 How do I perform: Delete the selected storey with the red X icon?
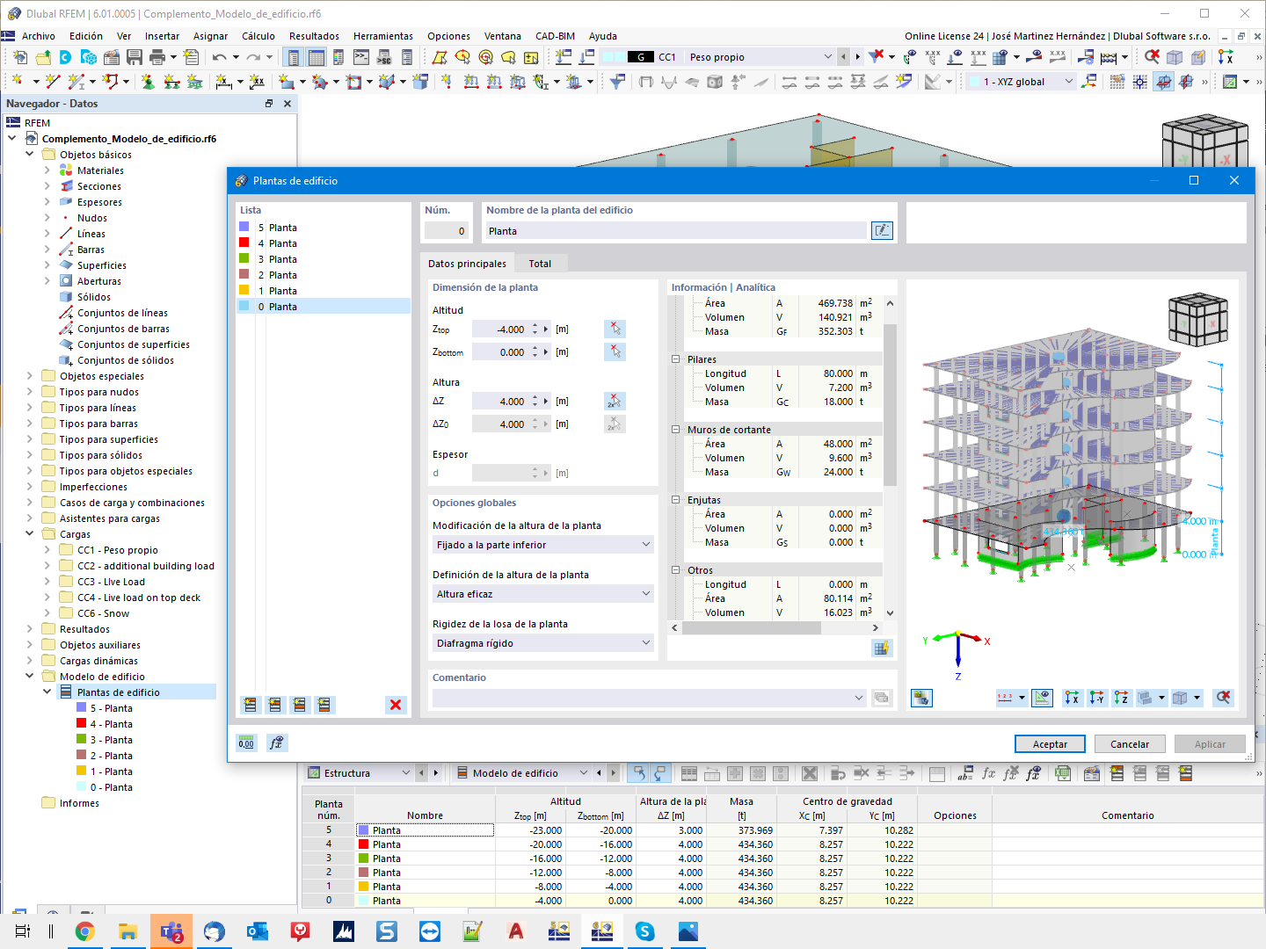pyautogui.click(x=396, y=705)
